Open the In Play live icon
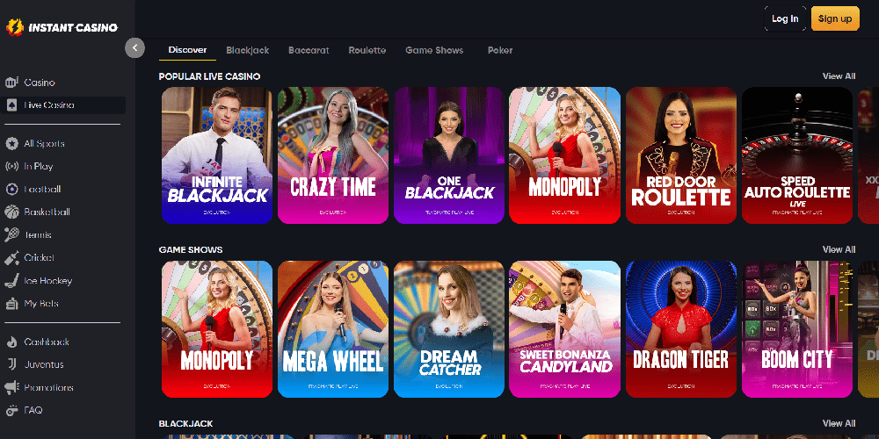The height and width of the screenshot is (439, 879). pyautogui.click(x=11, y=166)
